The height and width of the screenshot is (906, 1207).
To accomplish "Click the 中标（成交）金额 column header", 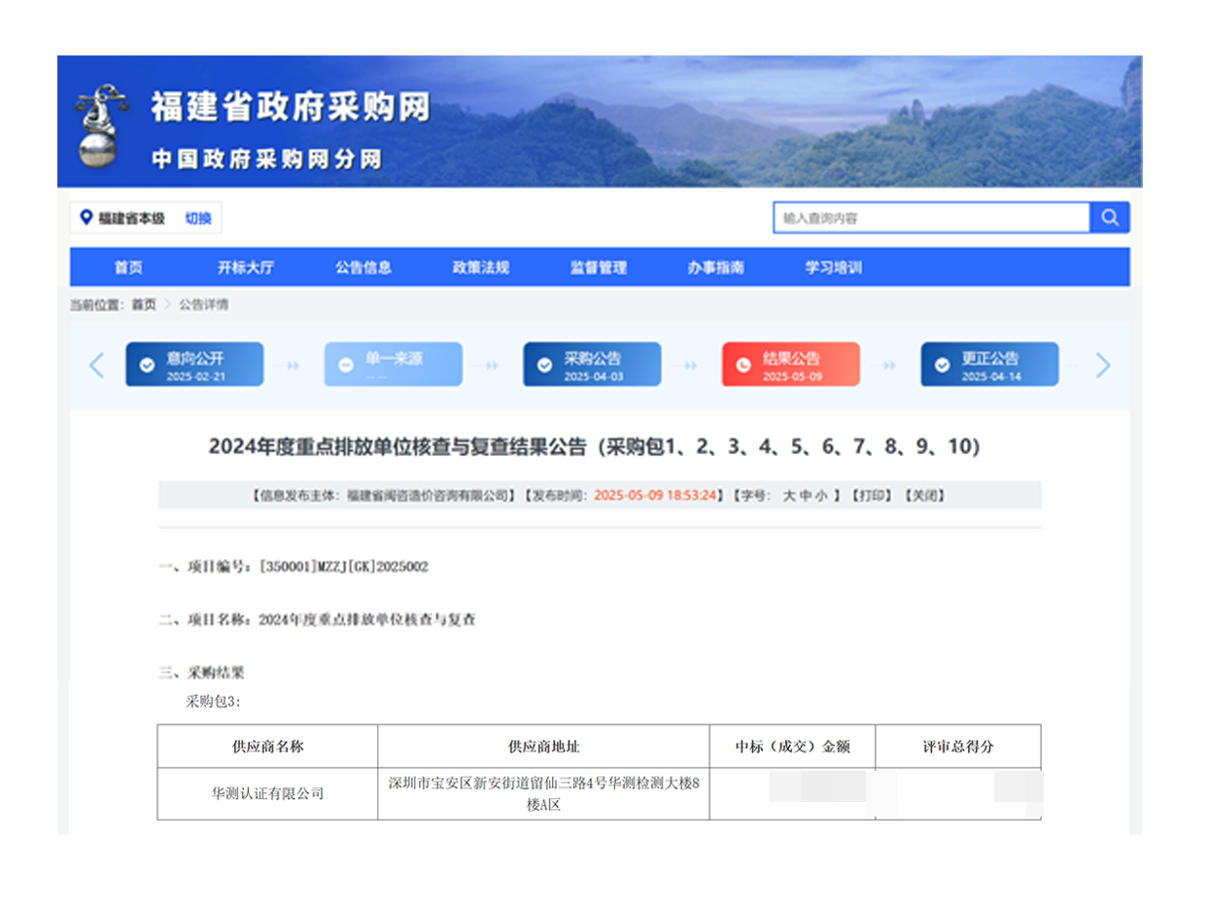I will point(792,747).
